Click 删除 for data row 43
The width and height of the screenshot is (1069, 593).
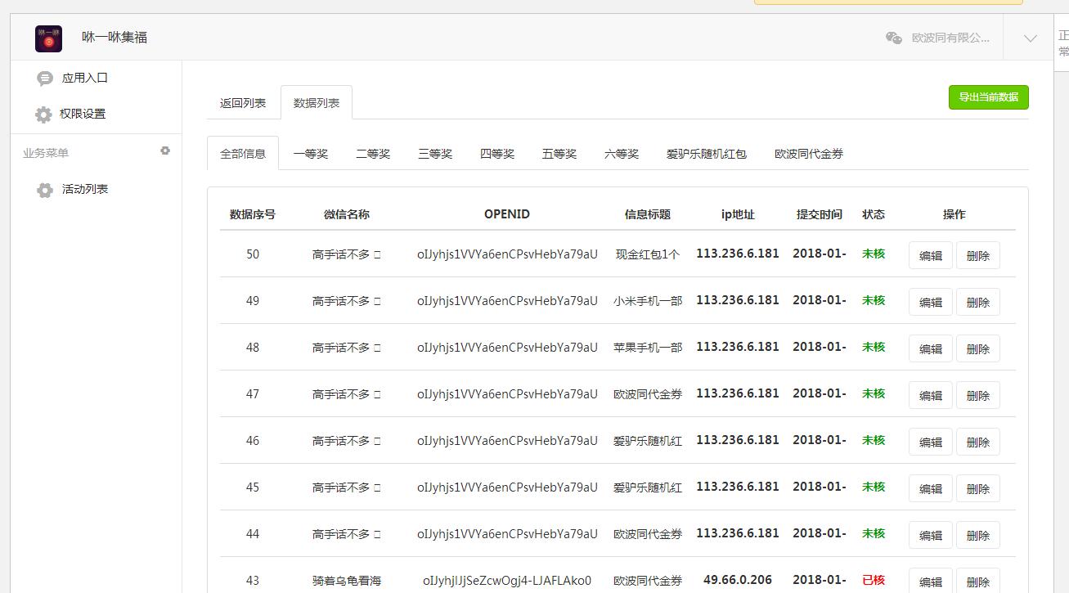[978, 581]
